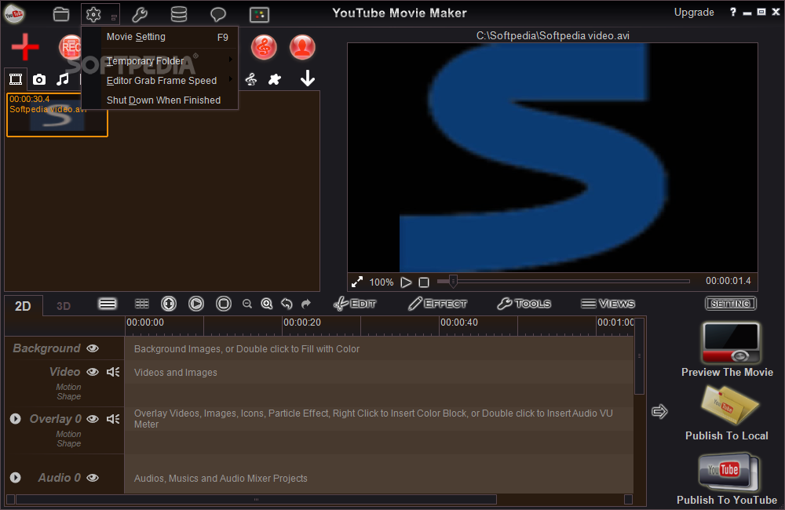The height and width of the screenshot is (510, 785).
Task: Click the timeline list lines icon
Action: point(108,304)
